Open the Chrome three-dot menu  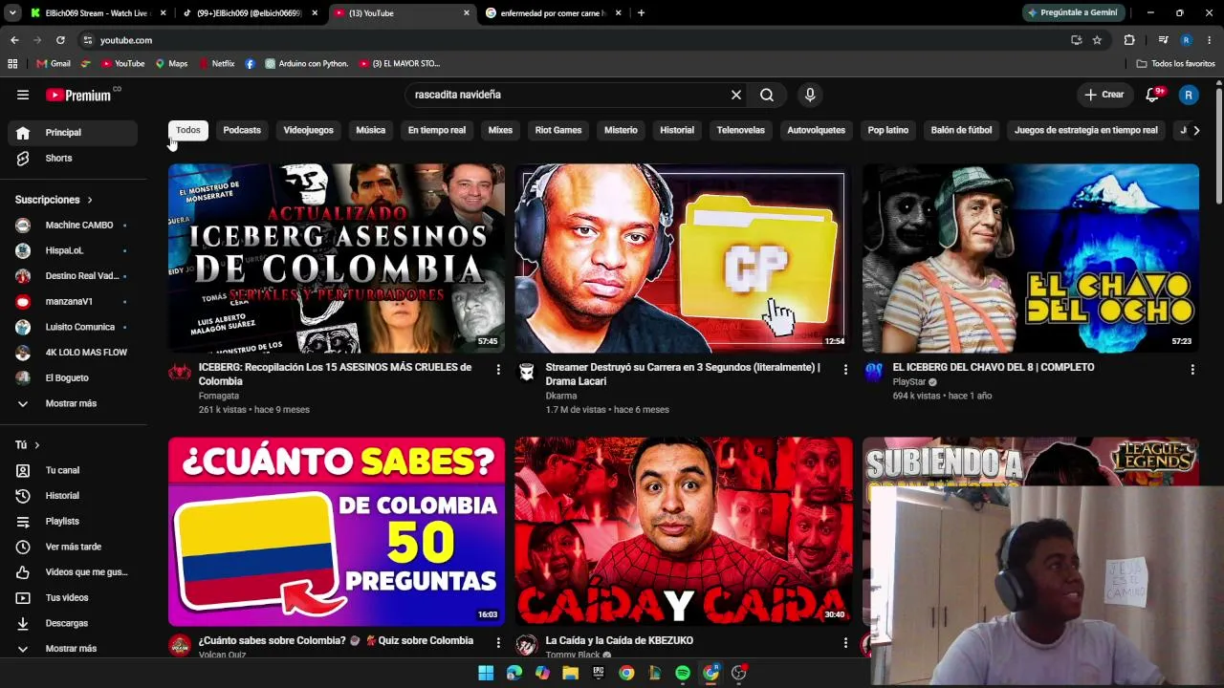pyautogui.click(x=1210, y=40)
